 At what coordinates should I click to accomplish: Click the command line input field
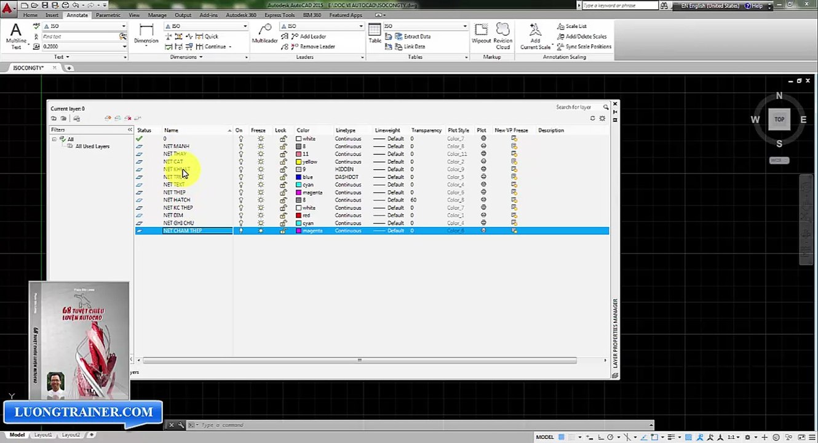tap(424, 425)
